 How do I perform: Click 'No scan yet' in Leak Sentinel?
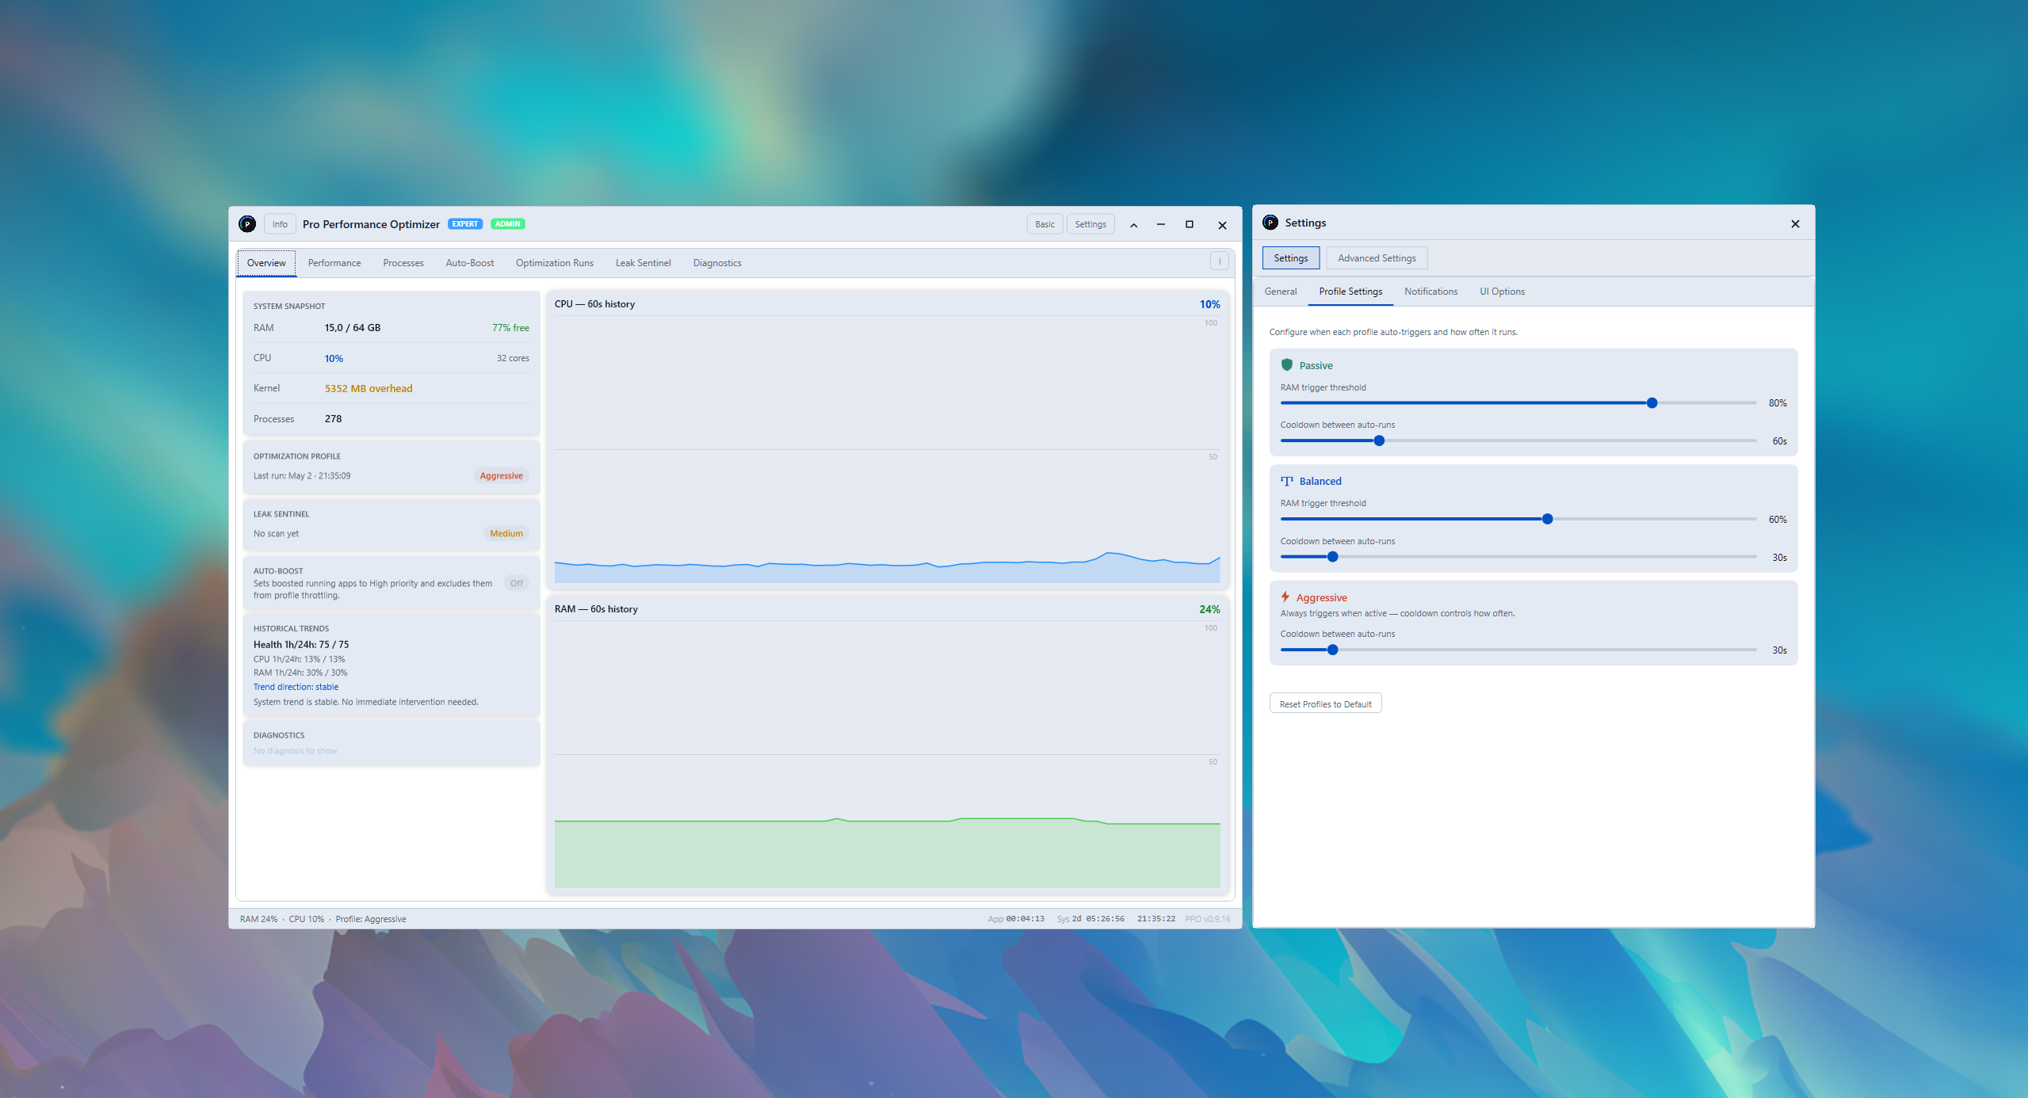click(276, 534)
